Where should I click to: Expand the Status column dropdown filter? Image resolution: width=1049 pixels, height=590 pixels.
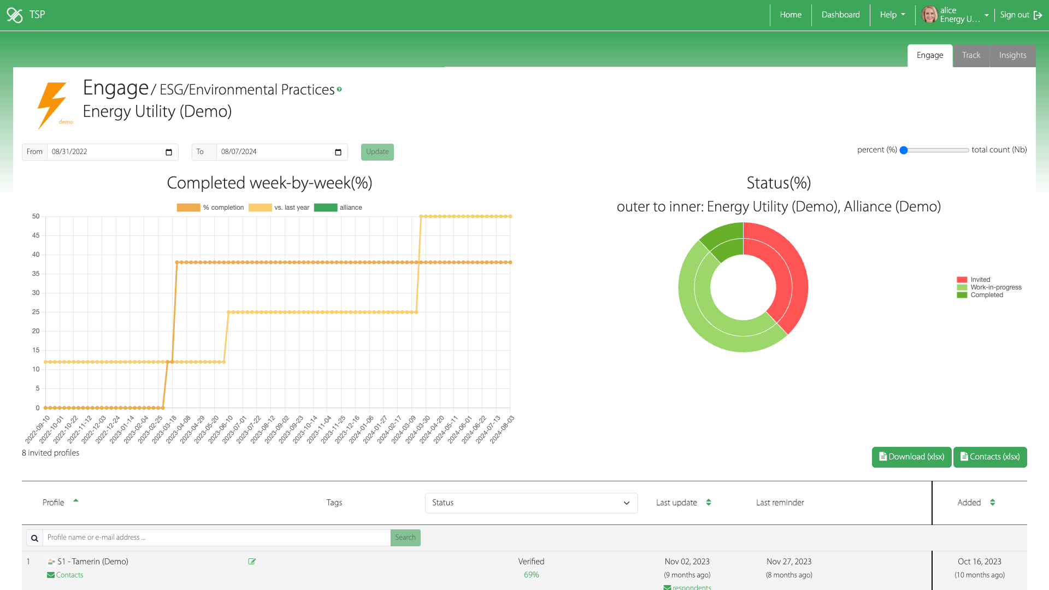pos(627,503)
